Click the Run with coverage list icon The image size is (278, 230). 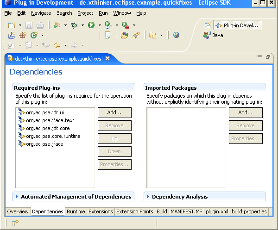click(x=108, y=25)
